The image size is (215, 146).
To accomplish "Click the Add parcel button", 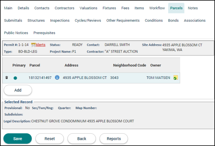I will click(x=18, y=90).
